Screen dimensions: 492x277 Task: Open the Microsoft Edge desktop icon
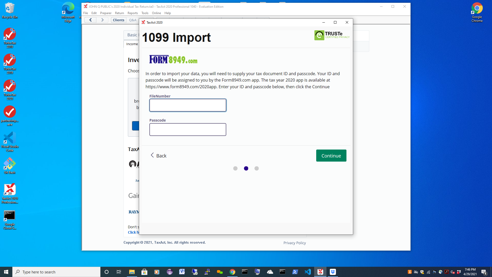click(x=68, y=12)
